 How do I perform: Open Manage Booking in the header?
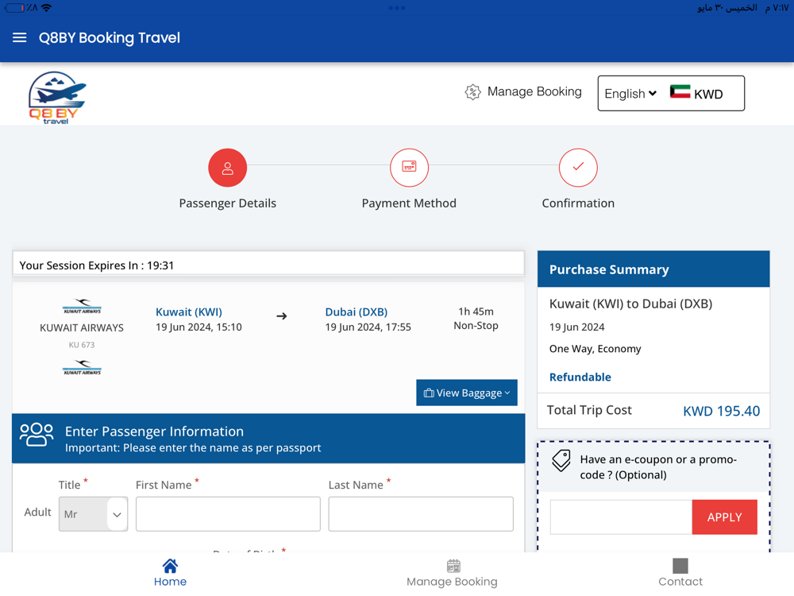(534, 91)
